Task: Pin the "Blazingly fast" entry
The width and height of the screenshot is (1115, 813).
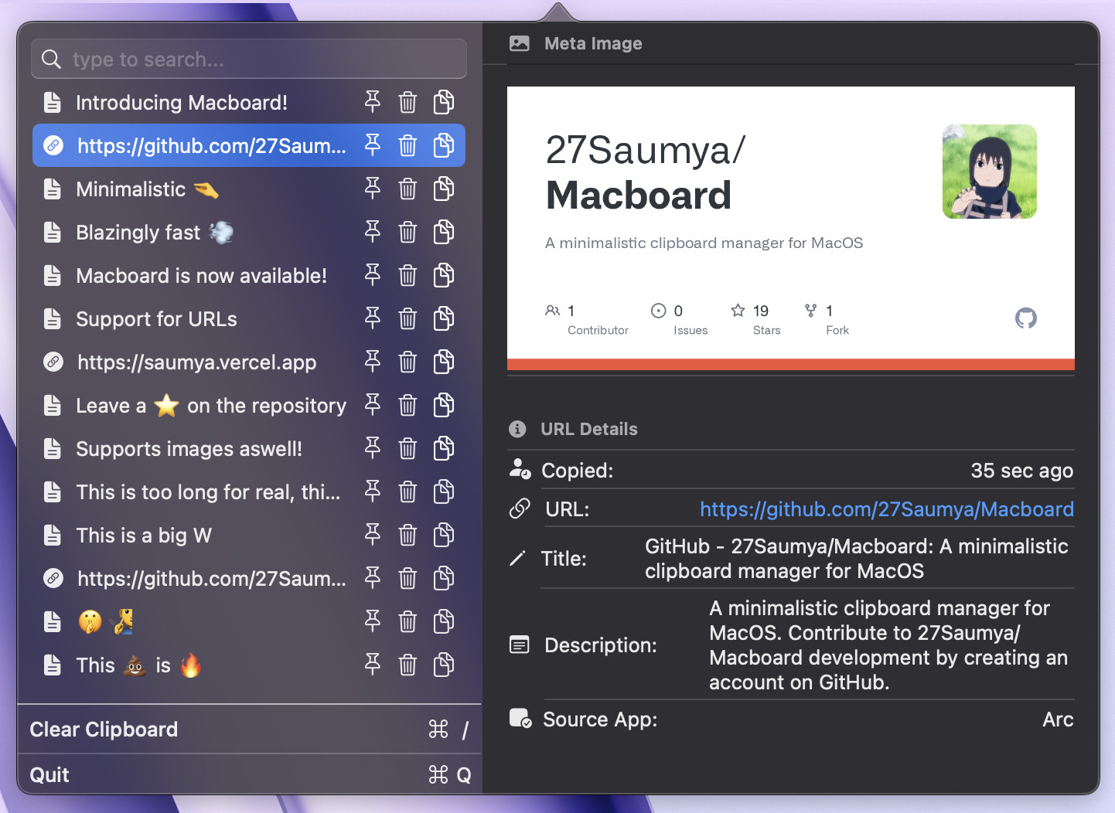Action: point(373,232)
